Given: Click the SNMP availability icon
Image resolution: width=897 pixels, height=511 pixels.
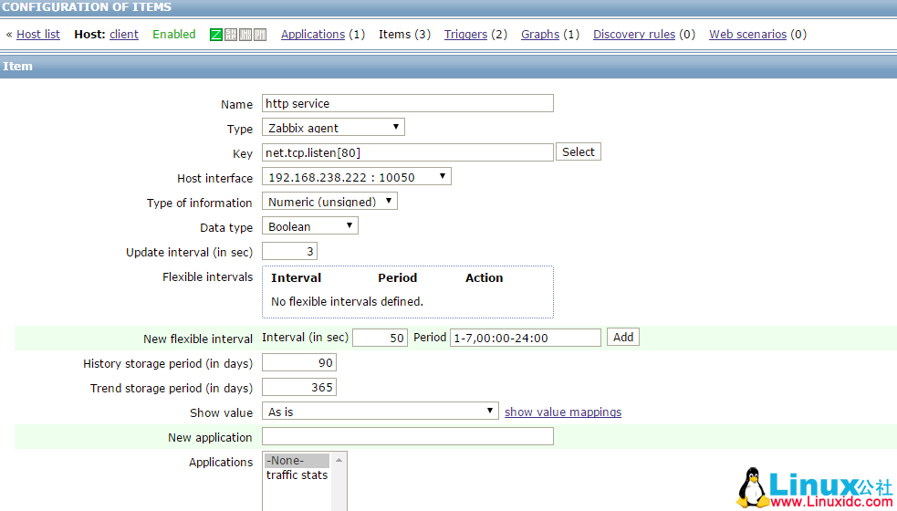Looking at the screenshot, I should click(x=231, y=35).
